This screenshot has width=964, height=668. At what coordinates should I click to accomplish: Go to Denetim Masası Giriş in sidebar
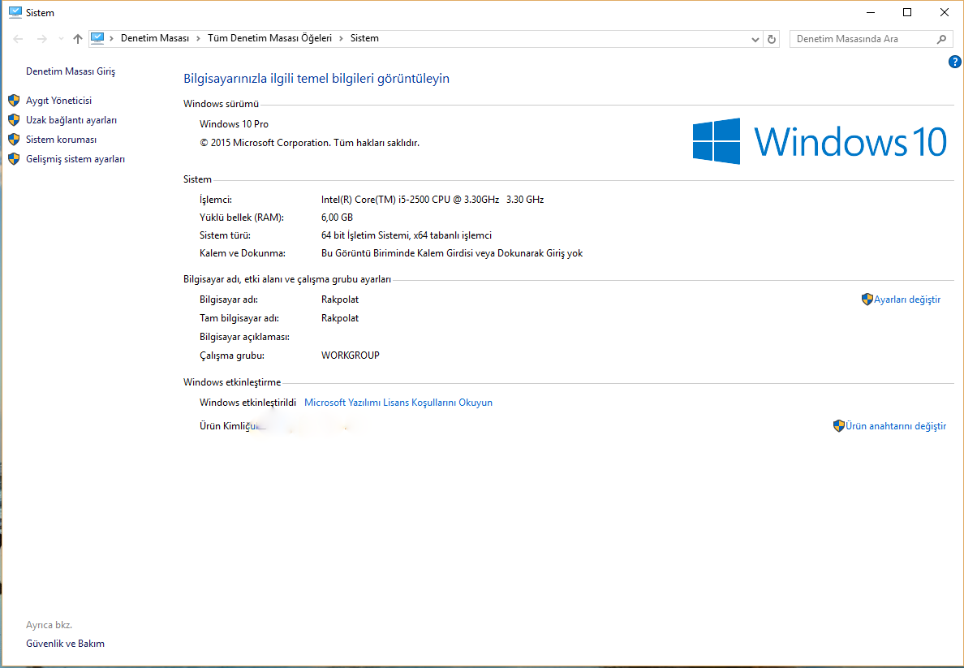click(71, 71)
